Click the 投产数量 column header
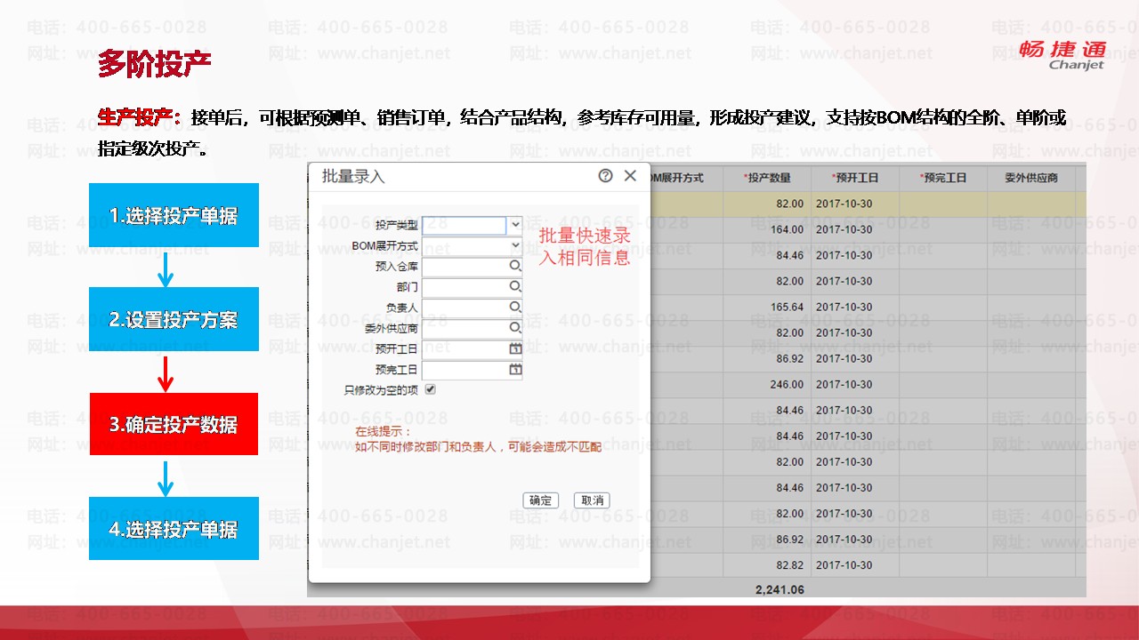Screen dimensions: 1139x640 pyautogui.click(x=766, y=178)
